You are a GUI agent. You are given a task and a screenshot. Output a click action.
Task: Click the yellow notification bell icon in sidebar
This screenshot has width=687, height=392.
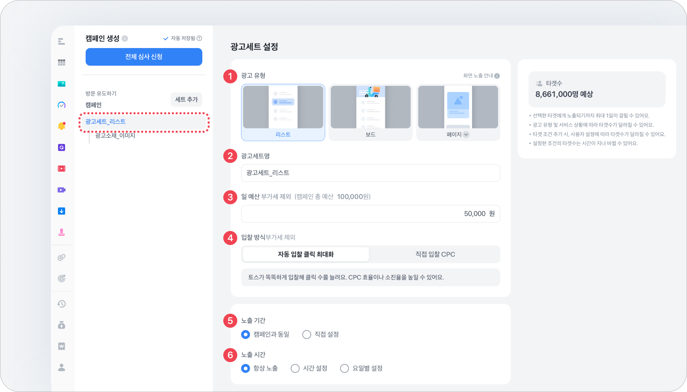click(x=61, y=126)
